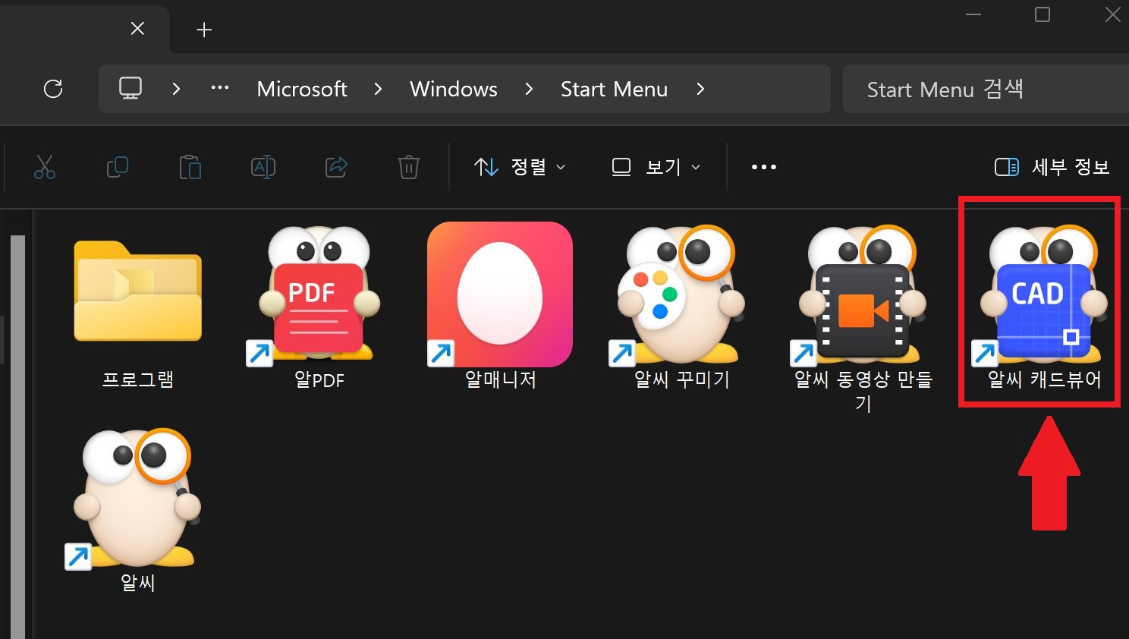
Task: Click the navigation pane scrollbar
Action: [17, 436]
